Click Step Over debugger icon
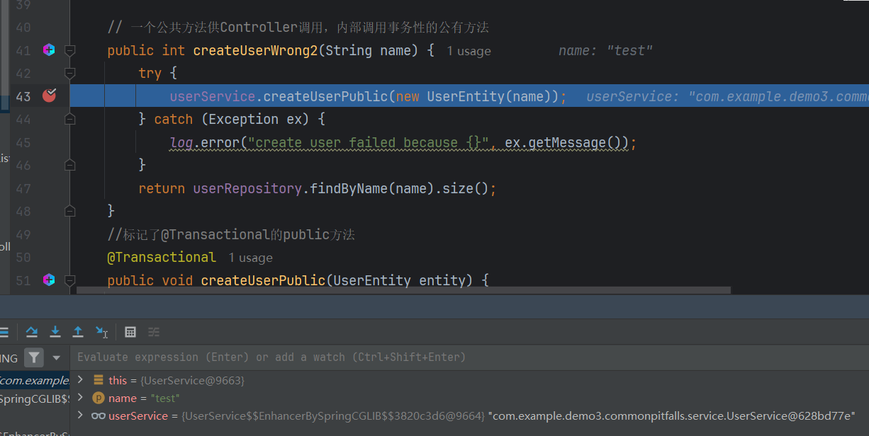The image size is (869, 436). 32,332
